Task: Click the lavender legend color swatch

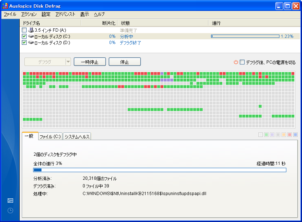Action: click(x=272, y=135)
